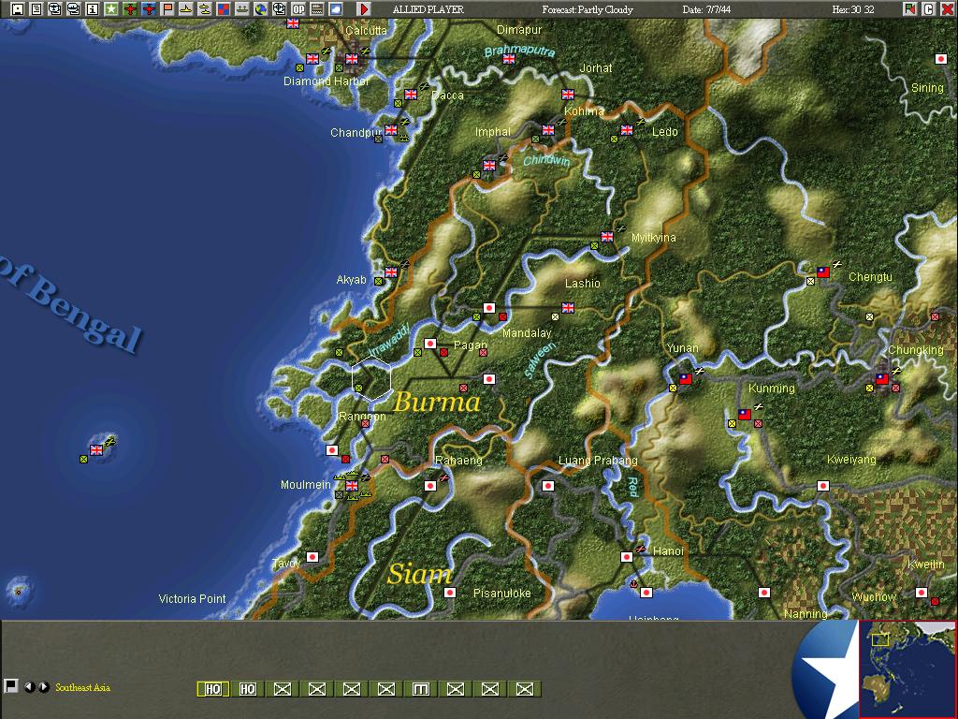Select the Japanese flag at Tavoy
This screenshot has height=719, width=958.
click(x=312, y=557)
